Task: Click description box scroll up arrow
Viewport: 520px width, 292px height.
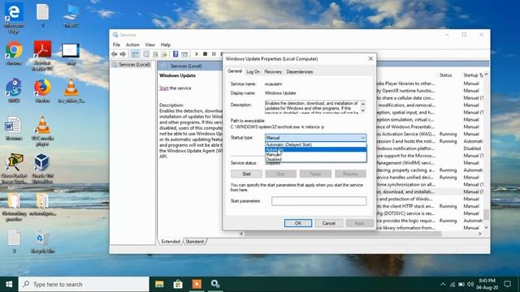Action: point(363,104)
